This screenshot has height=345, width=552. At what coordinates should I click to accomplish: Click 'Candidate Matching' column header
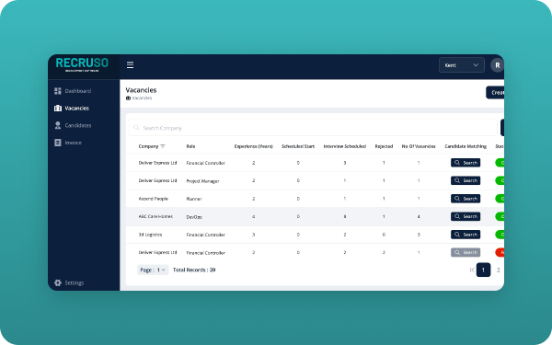pos(466,146)
